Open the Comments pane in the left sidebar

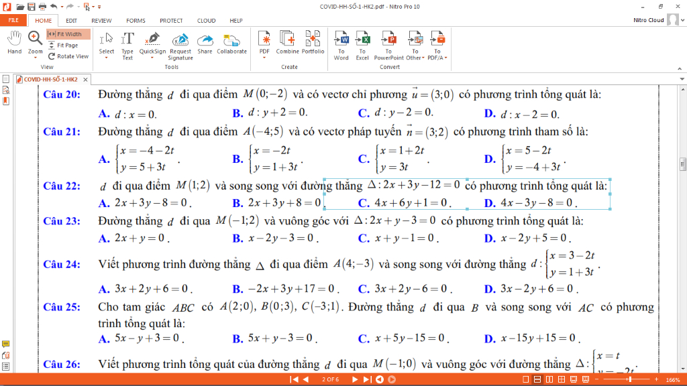(x=5, y=344)
